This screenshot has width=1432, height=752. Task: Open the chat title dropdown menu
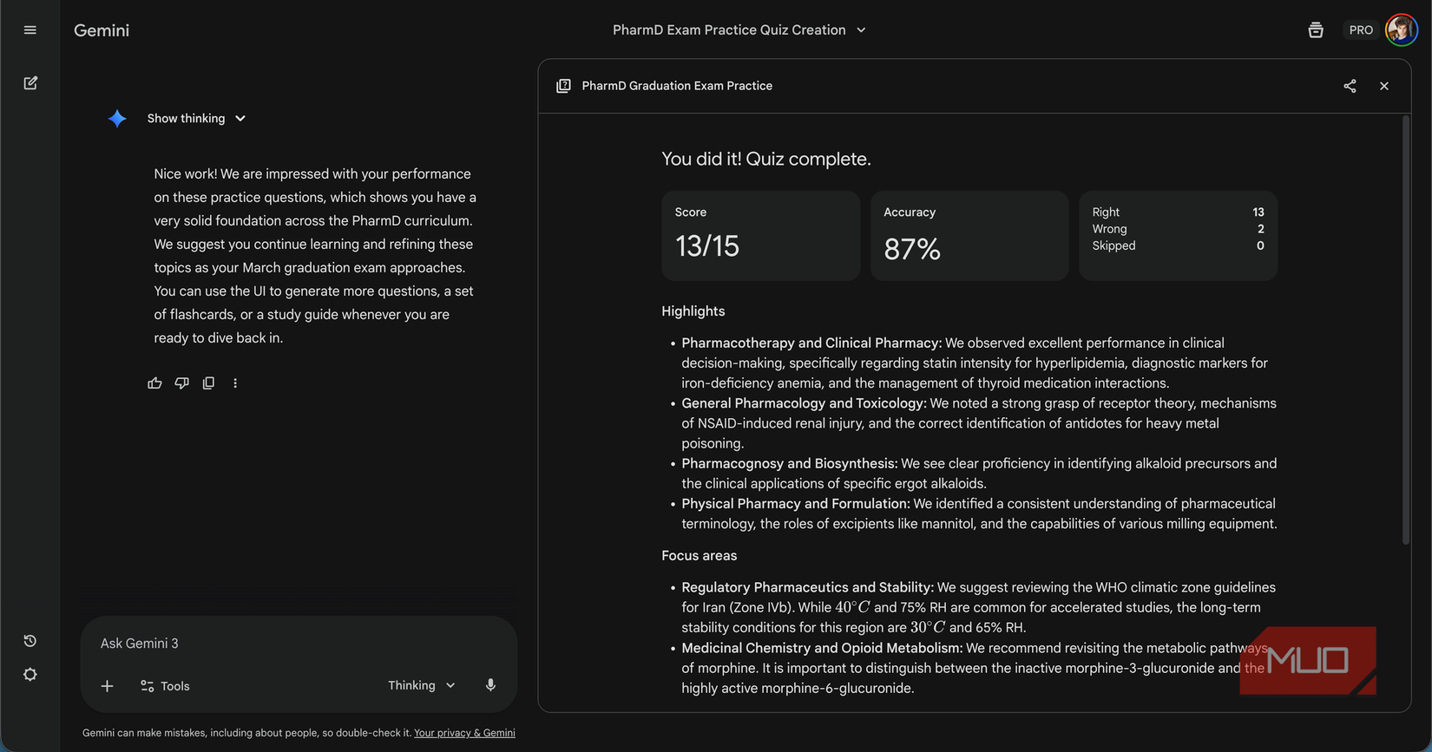[x=739, y=30]
